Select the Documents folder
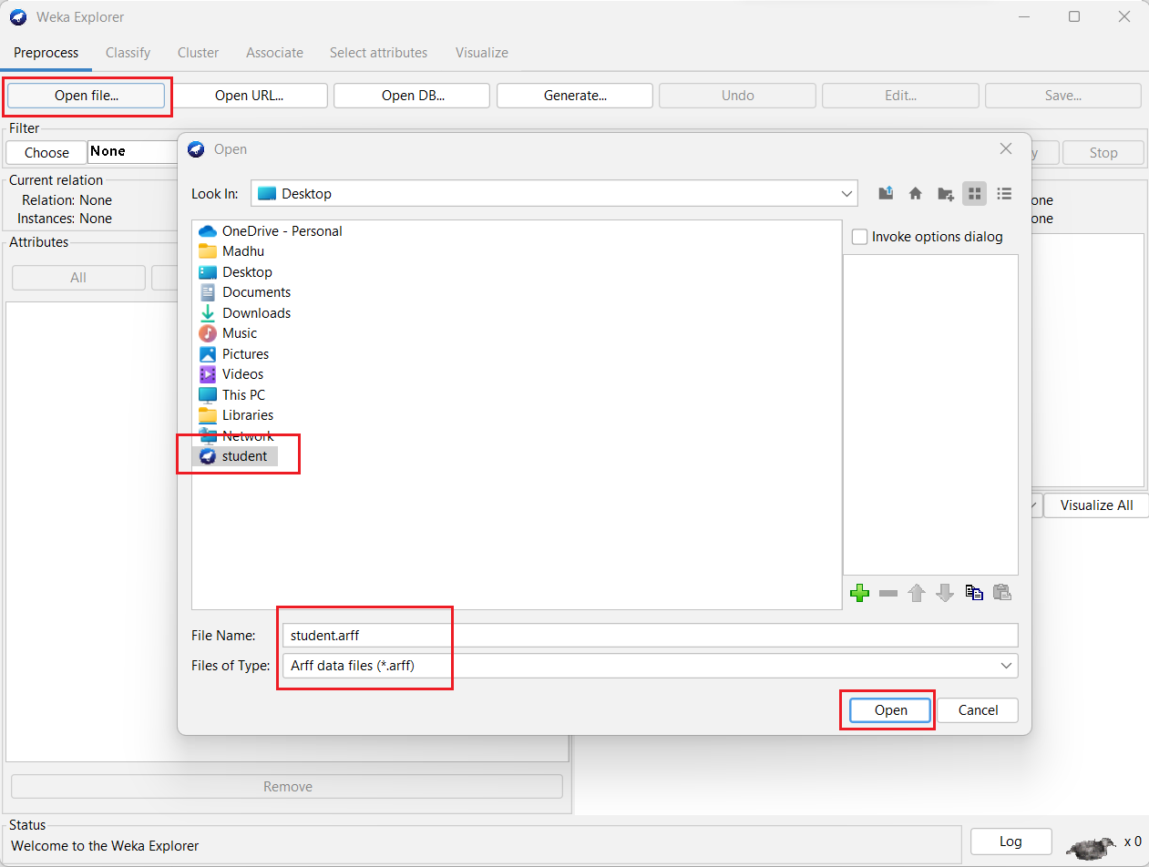 tap(244, 292)
